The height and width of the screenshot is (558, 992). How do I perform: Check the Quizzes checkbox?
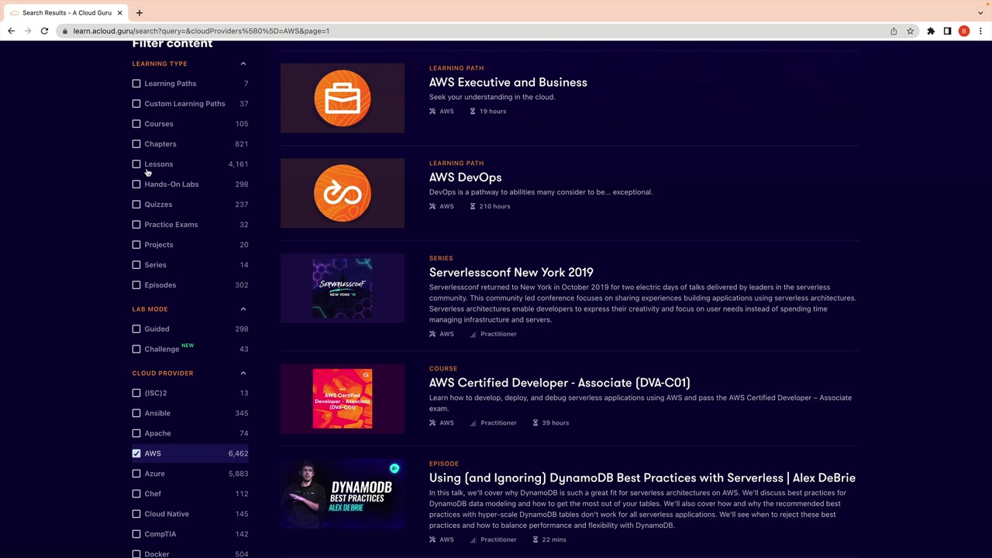(x=136, y=205)
